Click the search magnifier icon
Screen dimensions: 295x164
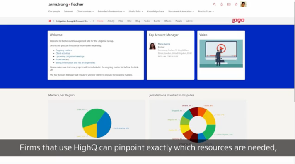pyautogui.click(x=214, y=4)
